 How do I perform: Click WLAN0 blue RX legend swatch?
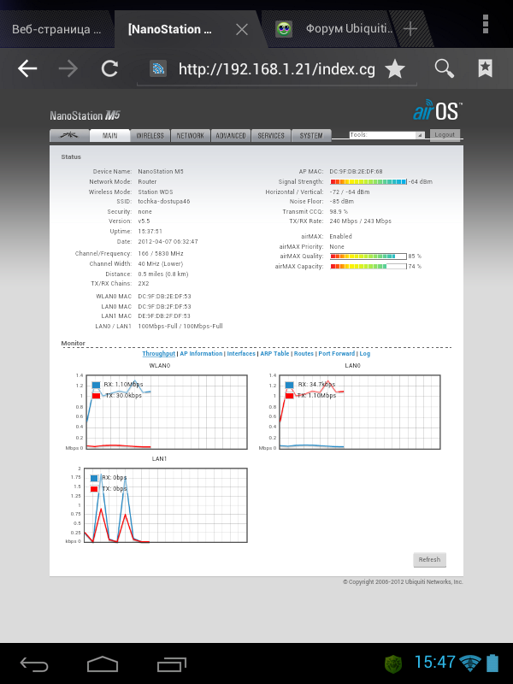[x=96, y=385]
